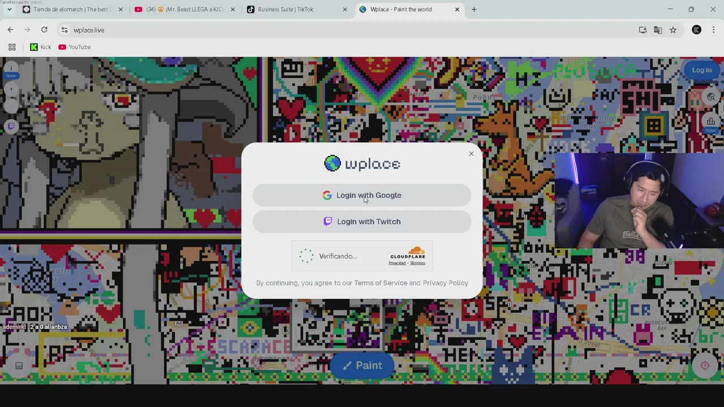Switch to Mr. Beast LLEGA a KICK tab
Screen dimensions: 724x407
coord(184,10)
